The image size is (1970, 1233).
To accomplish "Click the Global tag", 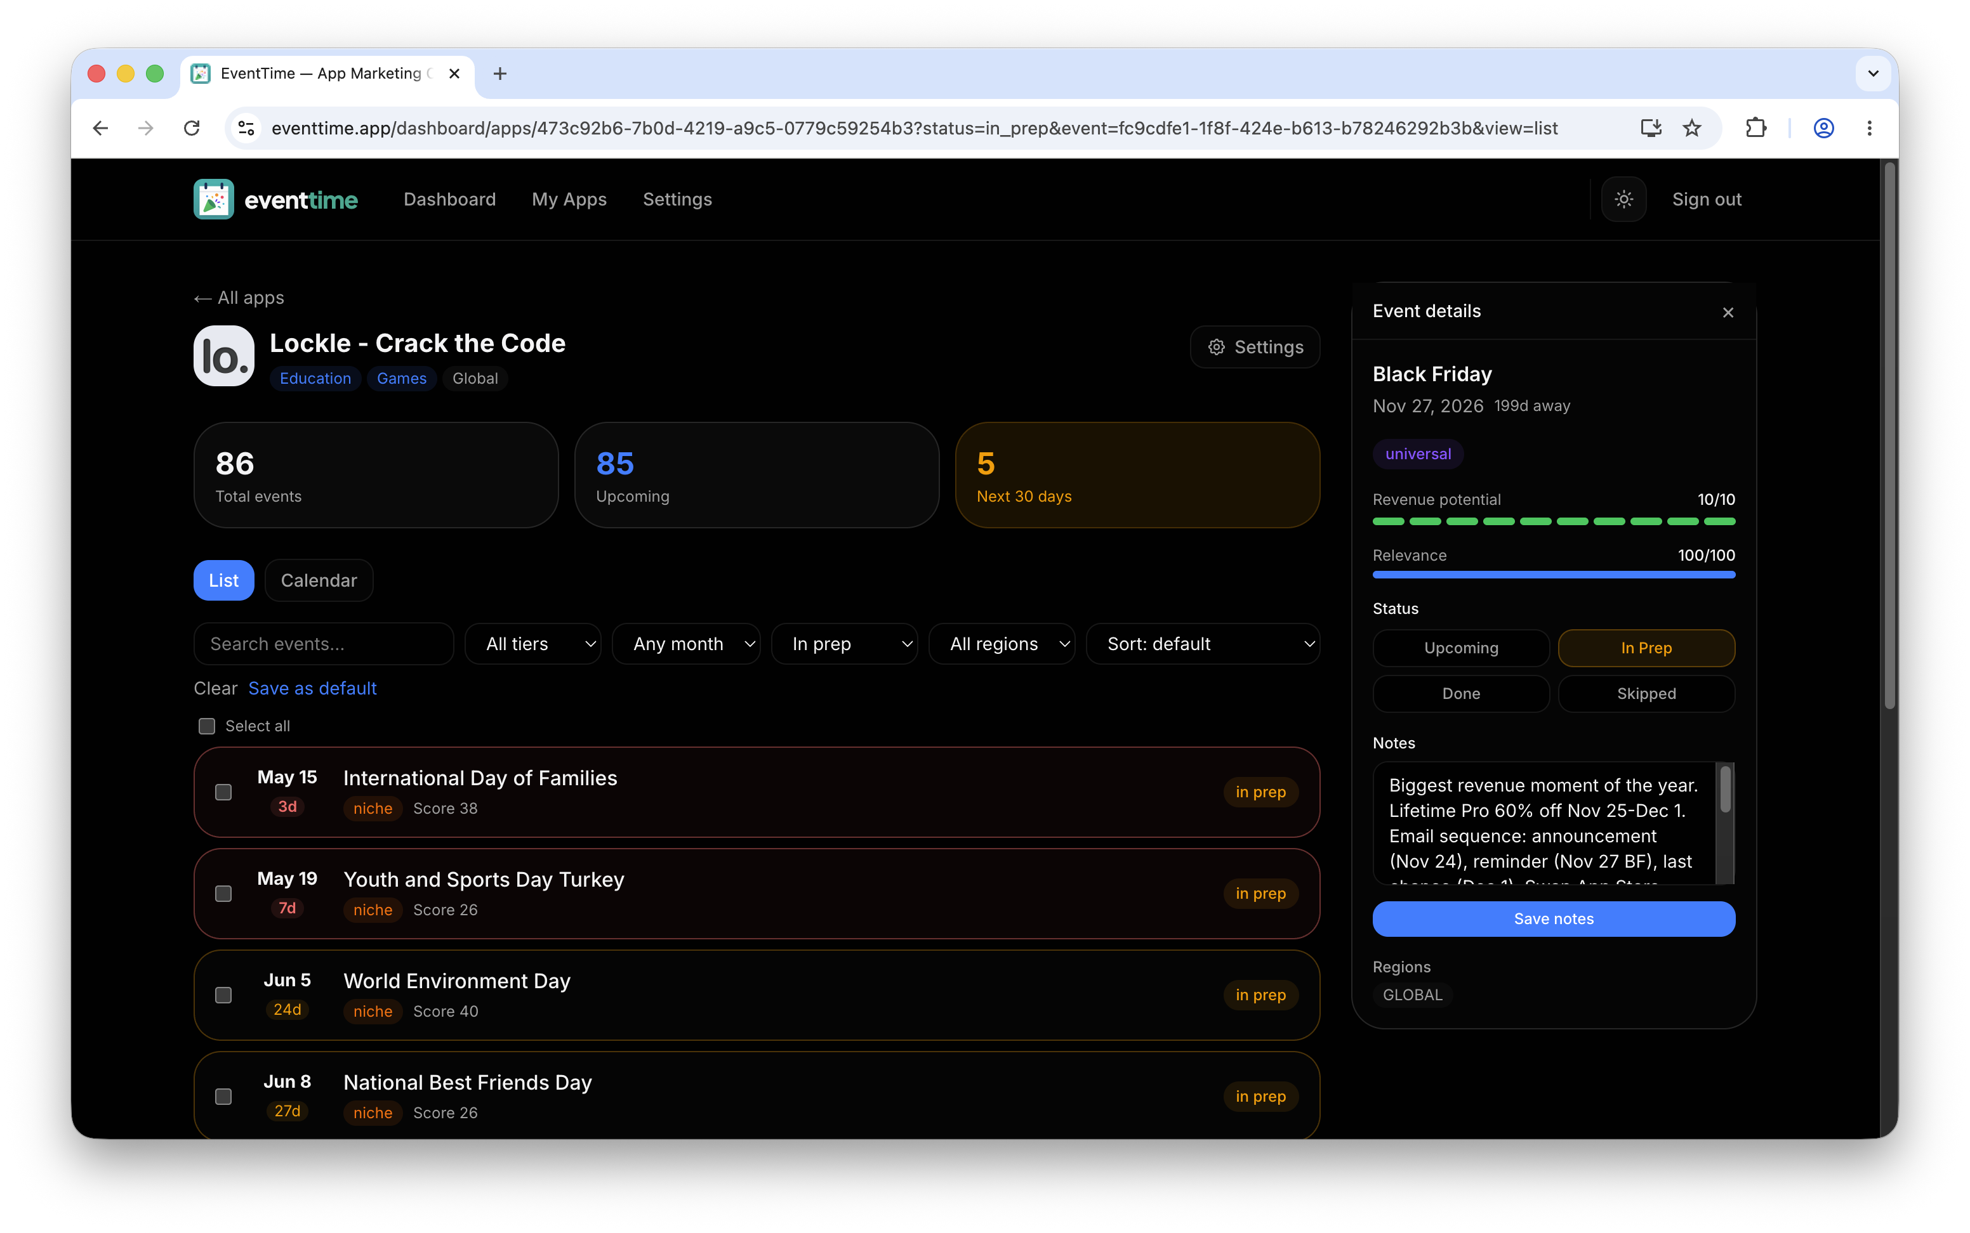I will 475,379.
